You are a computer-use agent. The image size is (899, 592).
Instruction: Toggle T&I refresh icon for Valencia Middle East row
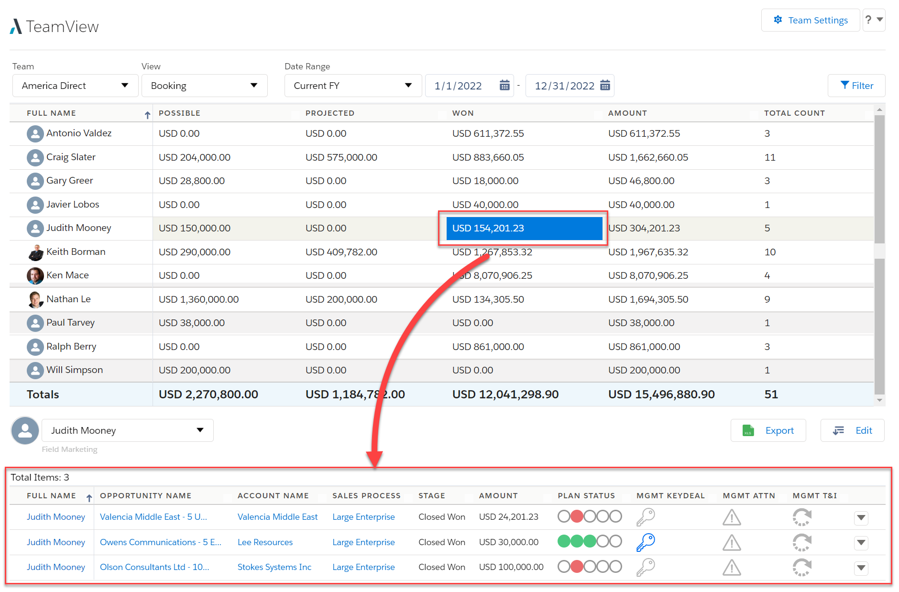point(802,517)
